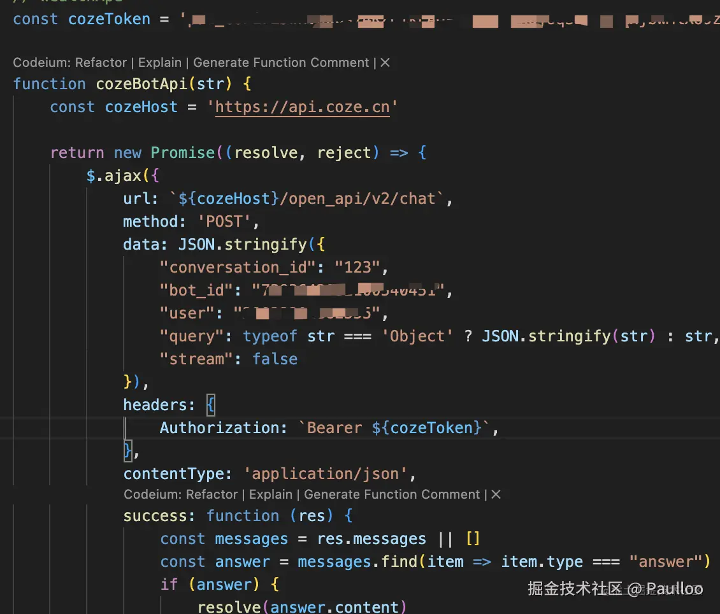Click Codeium Refactor lens above function cozeBotApi
This screenshot has width=720, height=614.
(x=101, y=62)
